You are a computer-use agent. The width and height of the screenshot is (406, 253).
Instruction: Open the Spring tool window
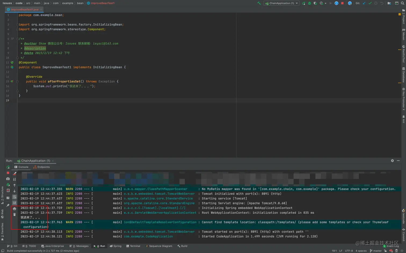pyautogui.click(x=115, y=246)
